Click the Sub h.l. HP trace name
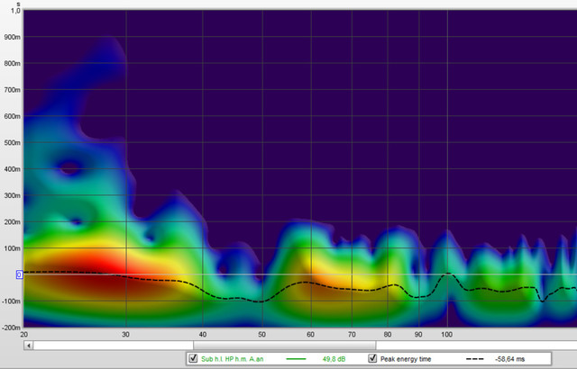Image resolution: width=577 pixels, height=369 pixels. click(x=231, y=358)
